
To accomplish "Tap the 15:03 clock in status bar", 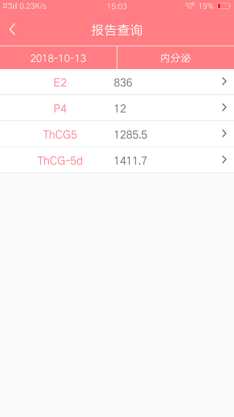I will point(117,6).
